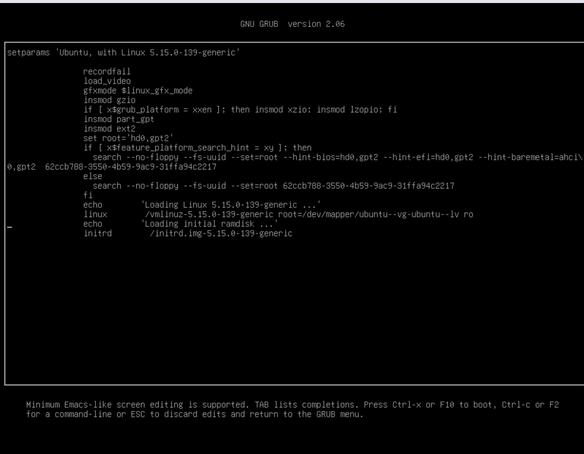The width and height of the screenshot is (584, 454).
Task: Click the UUID in the second search line
Action: [368, 186]
